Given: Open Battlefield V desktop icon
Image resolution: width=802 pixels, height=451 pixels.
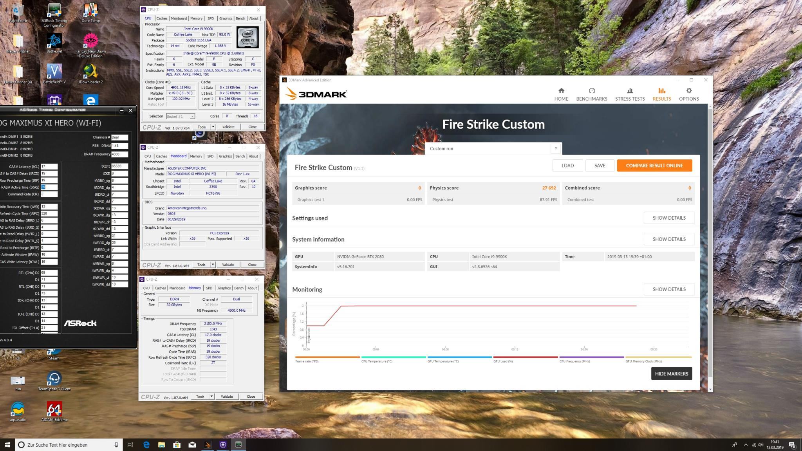Looking at the screenshot, I should (x=54, y=74).
